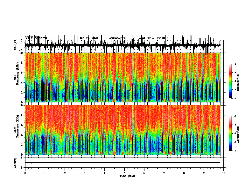The width and height of the screenshot is (252, 194).
Task: Click the '2' kHz tick of ch.1 spectrogram
Action: tap(22, 92)
